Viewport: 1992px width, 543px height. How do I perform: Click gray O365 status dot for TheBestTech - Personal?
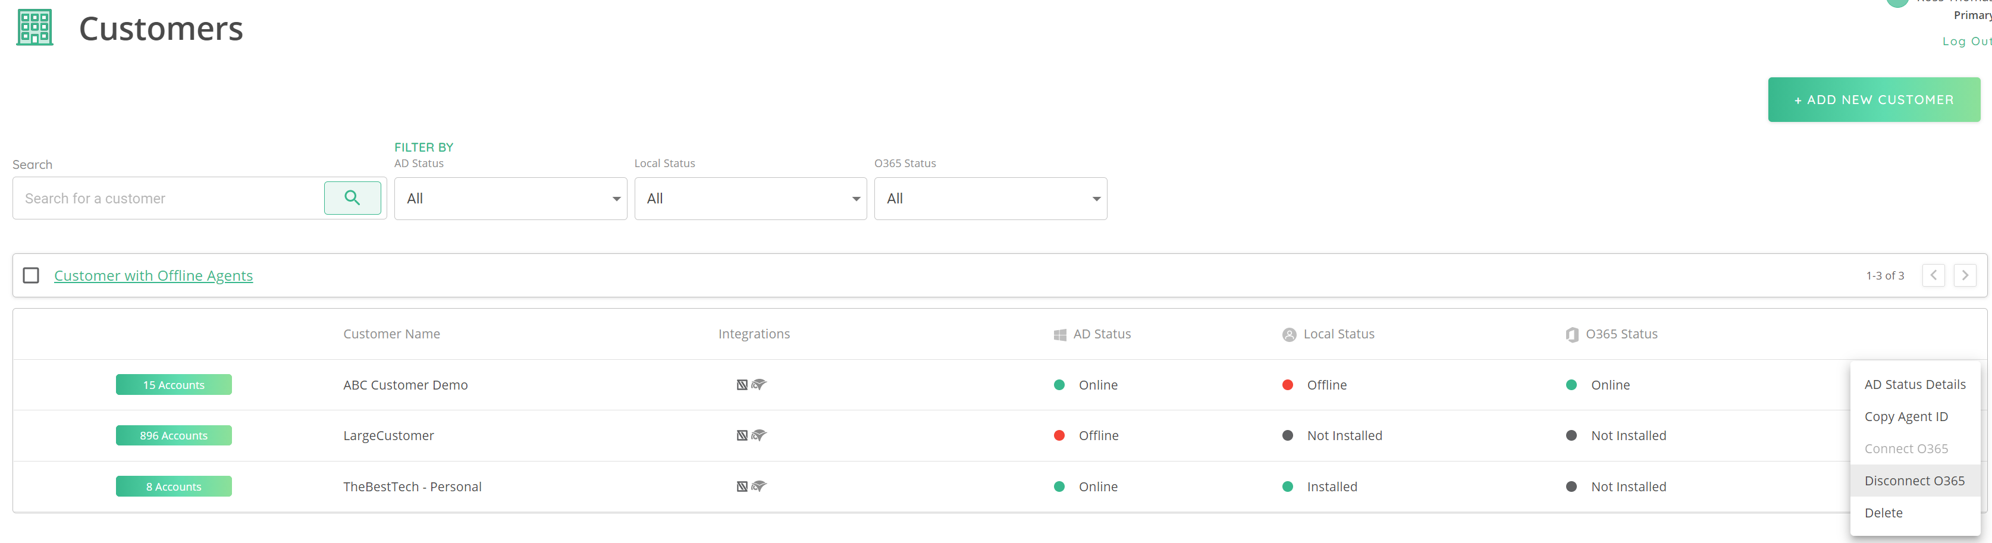click(1571, 486)
